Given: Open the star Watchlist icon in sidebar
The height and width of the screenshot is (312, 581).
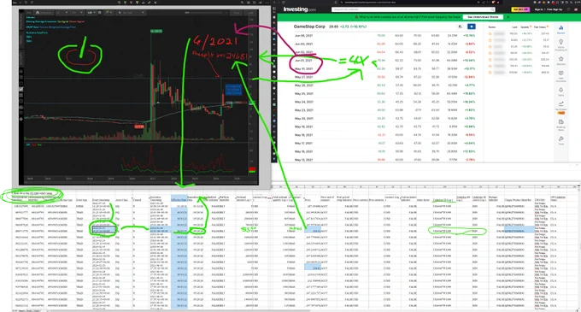Looking at the screenshot, I should [x=560, y=60].
